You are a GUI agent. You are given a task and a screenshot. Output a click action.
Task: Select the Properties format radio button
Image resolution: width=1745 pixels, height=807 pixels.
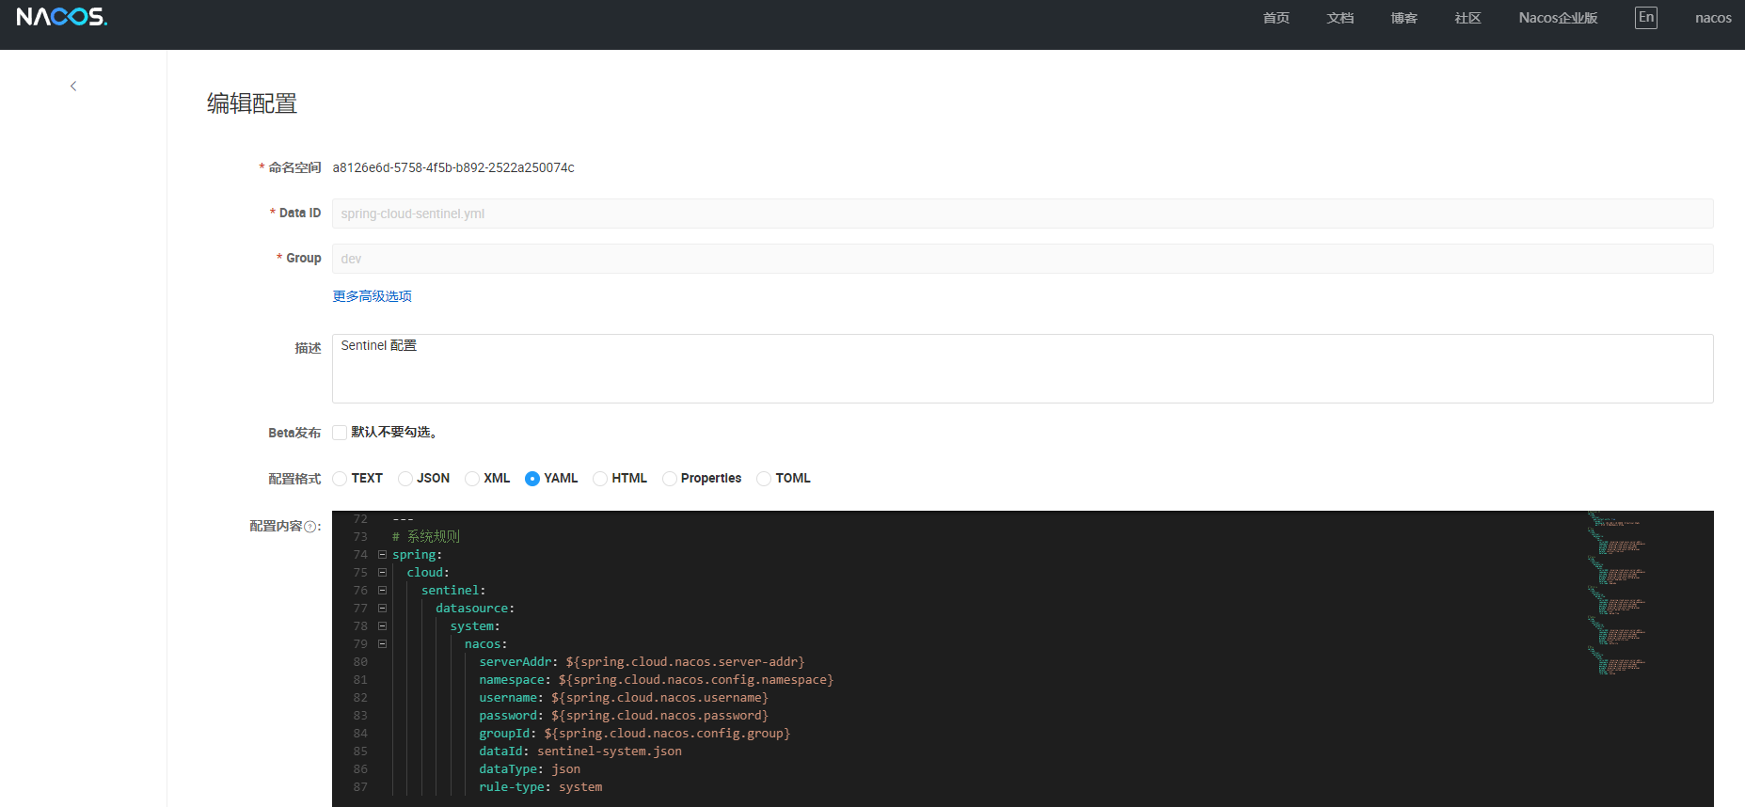(670, 479)
